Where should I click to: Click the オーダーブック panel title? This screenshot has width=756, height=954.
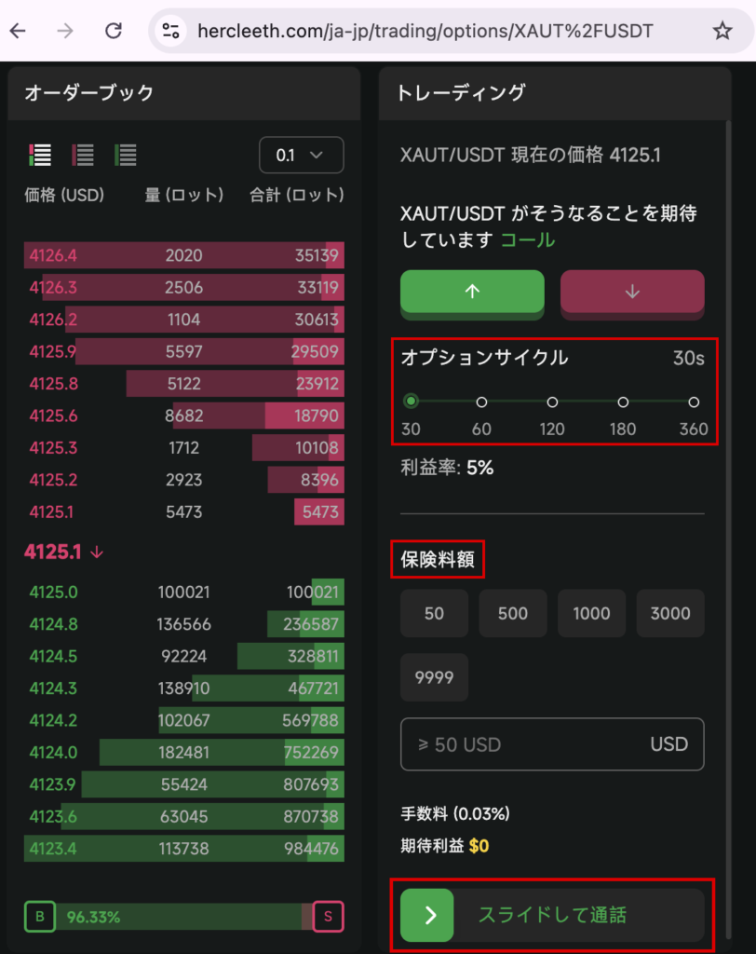point(88,93)
